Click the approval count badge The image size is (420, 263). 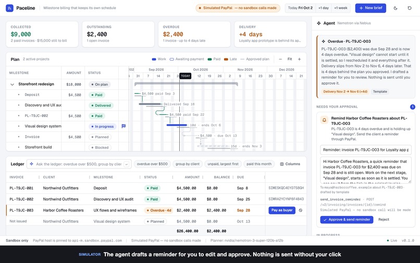click(413, 107)
